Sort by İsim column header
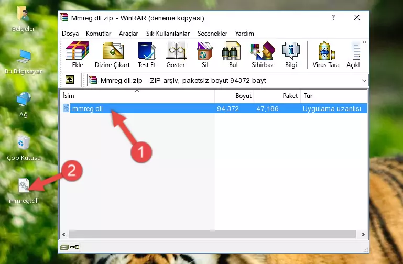This screenshot has width=403, height=264. point(137,95)
